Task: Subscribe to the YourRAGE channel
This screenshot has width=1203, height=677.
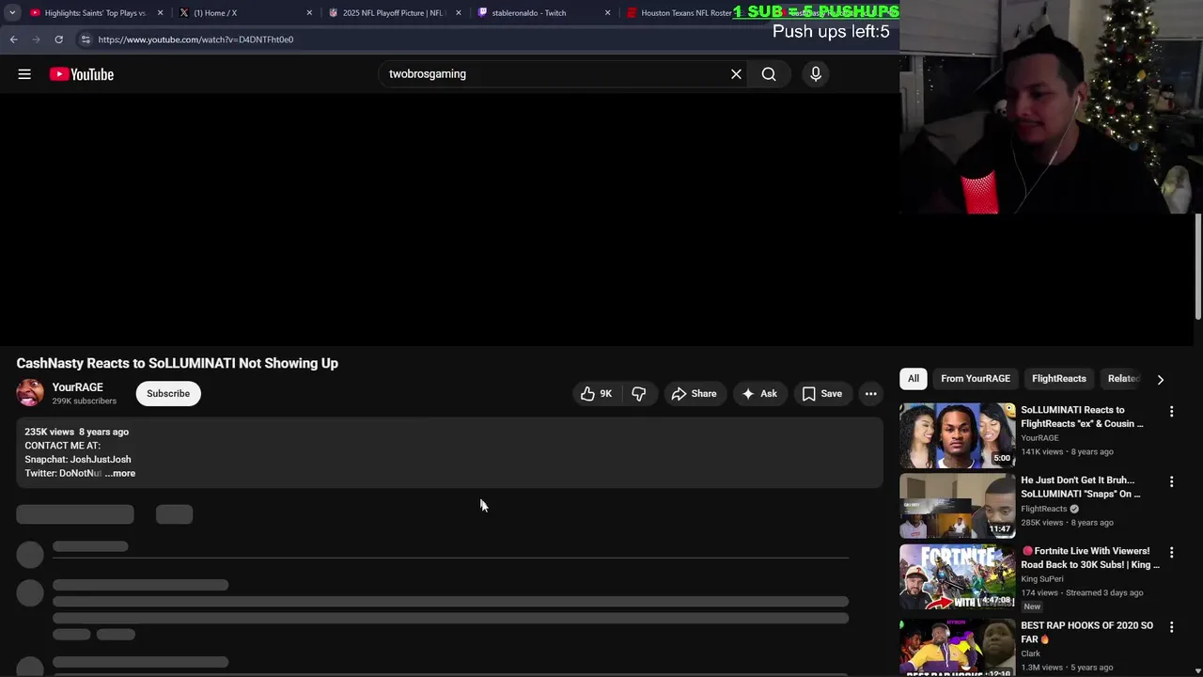Action: point(168,394)
